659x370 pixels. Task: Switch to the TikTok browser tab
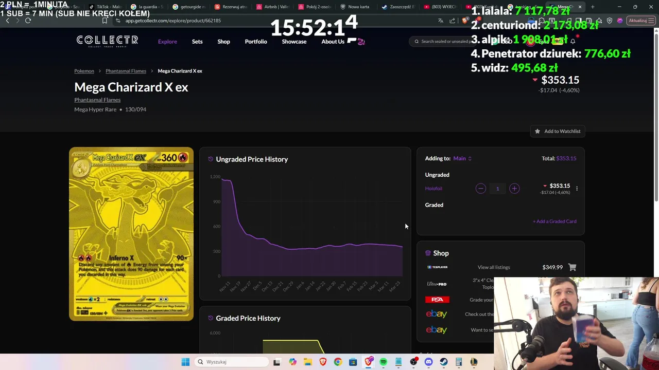tap(106, 7)
